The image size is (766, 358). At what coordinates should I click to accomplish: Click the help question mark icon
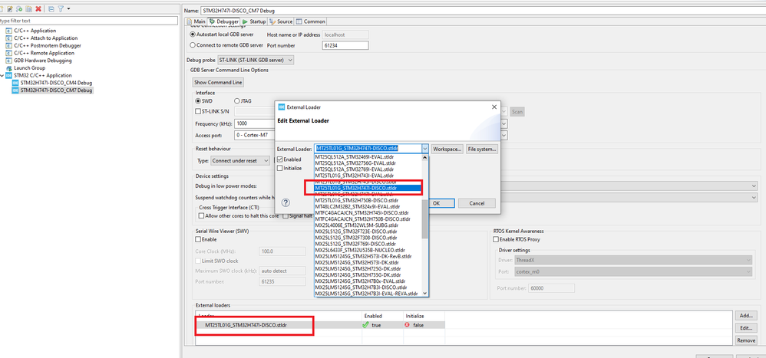click(286, 202)
